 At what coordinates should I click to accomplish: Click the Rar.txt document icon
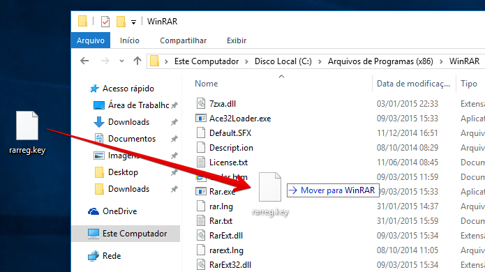201,220
